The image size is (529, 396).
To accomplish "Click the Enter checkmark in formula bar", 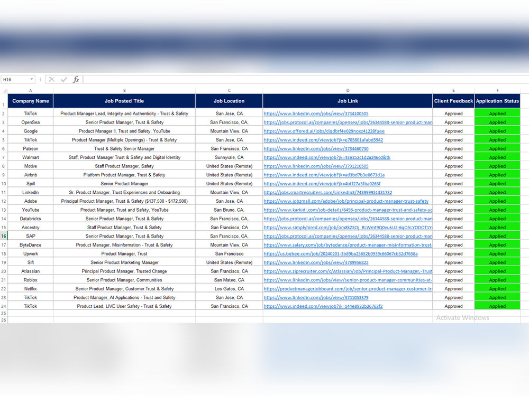I will pos(64,80).
